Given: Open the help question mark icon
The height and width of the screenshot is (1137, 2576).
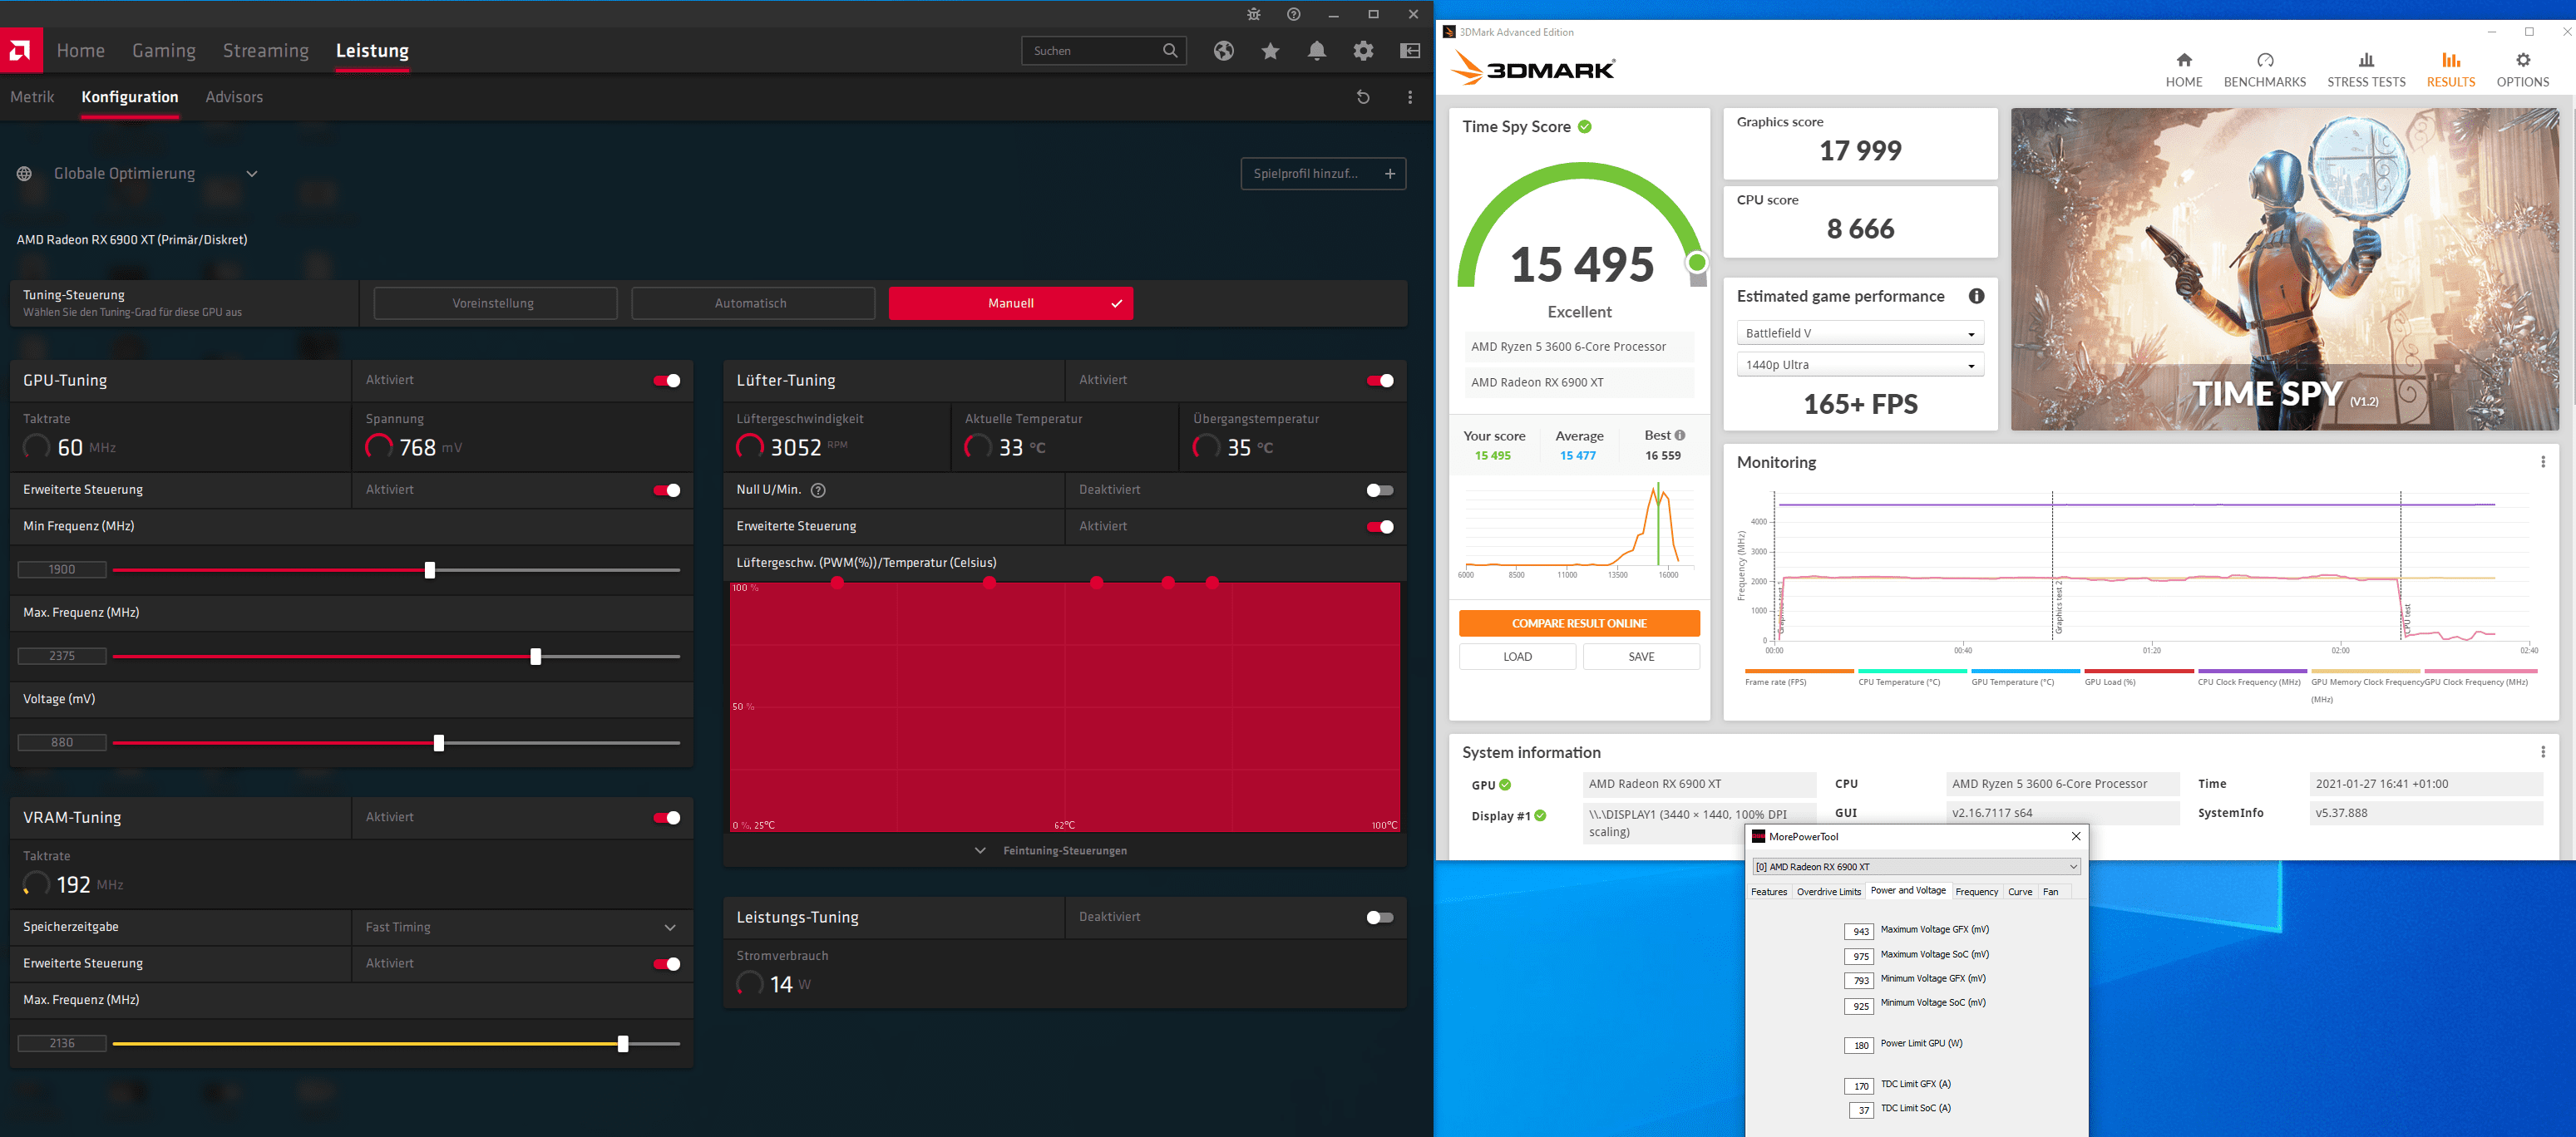Looking at the screenshot, I should pos(1294,14).
